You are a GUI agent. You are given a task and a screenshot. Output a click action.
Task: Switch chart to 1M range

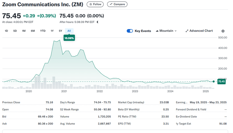24,31
